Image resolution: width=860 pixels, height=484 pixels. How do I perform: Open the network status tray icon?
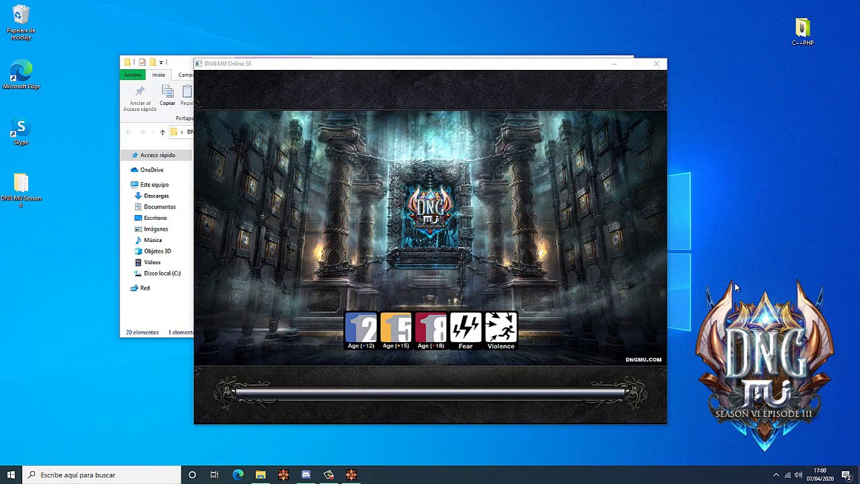coord(787,475)
